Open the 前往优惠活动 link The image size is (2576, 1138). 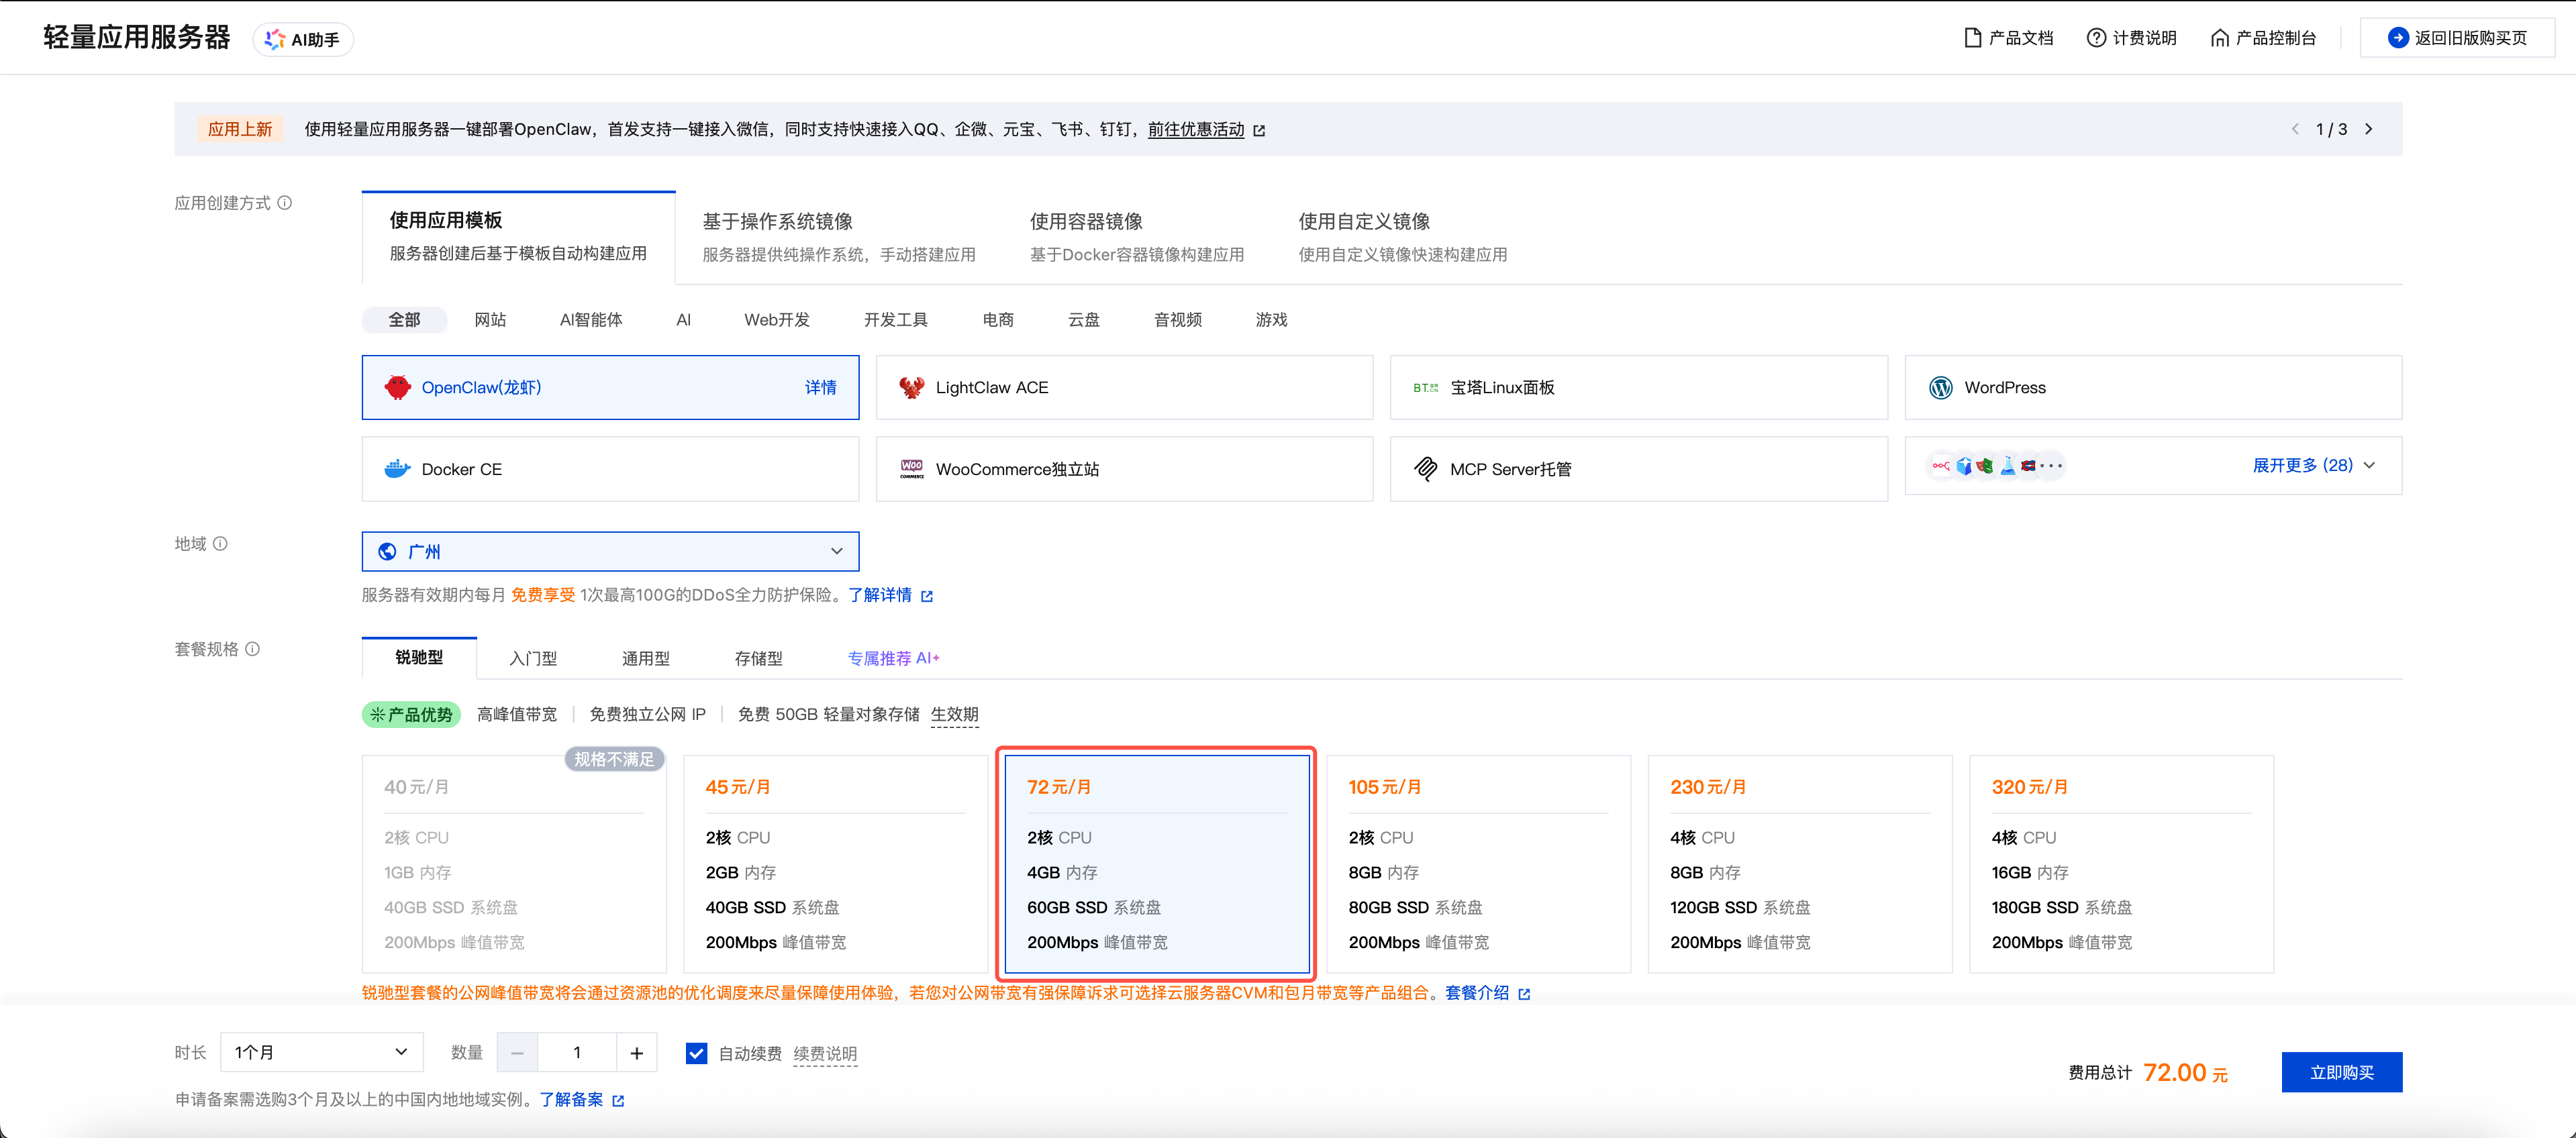[1195, 130]
